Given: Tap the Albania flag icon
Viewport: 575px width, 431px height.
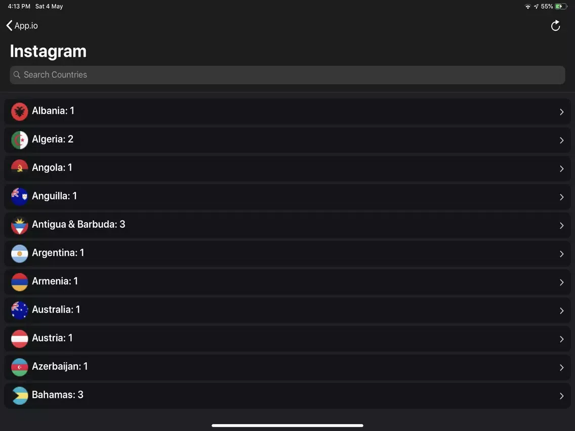Looking at the screenshot, I should [20, 111].
